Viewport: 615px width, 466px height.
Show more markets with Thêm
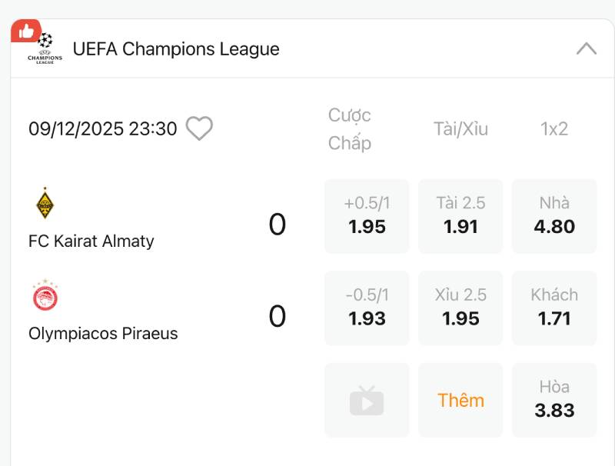click(460, 400)
